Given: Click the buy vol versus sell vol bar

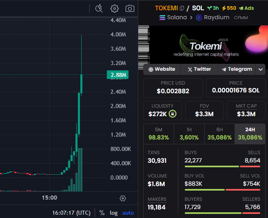Looking at the screenshot, I should point(222,190).
